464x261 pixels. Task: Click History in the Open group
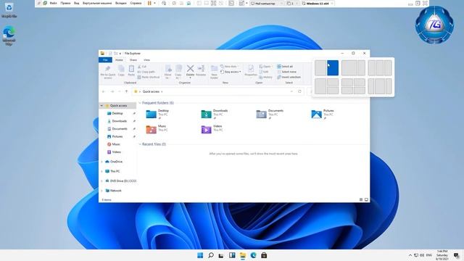(265, 77)
